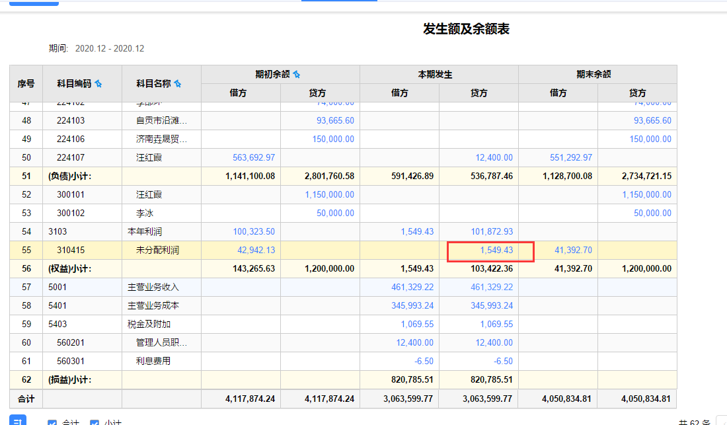The height and width of the screenshot is (425, 727).
Task: Open current debit 1,069.55 for account 5403
Action: (x=417, y=325)
